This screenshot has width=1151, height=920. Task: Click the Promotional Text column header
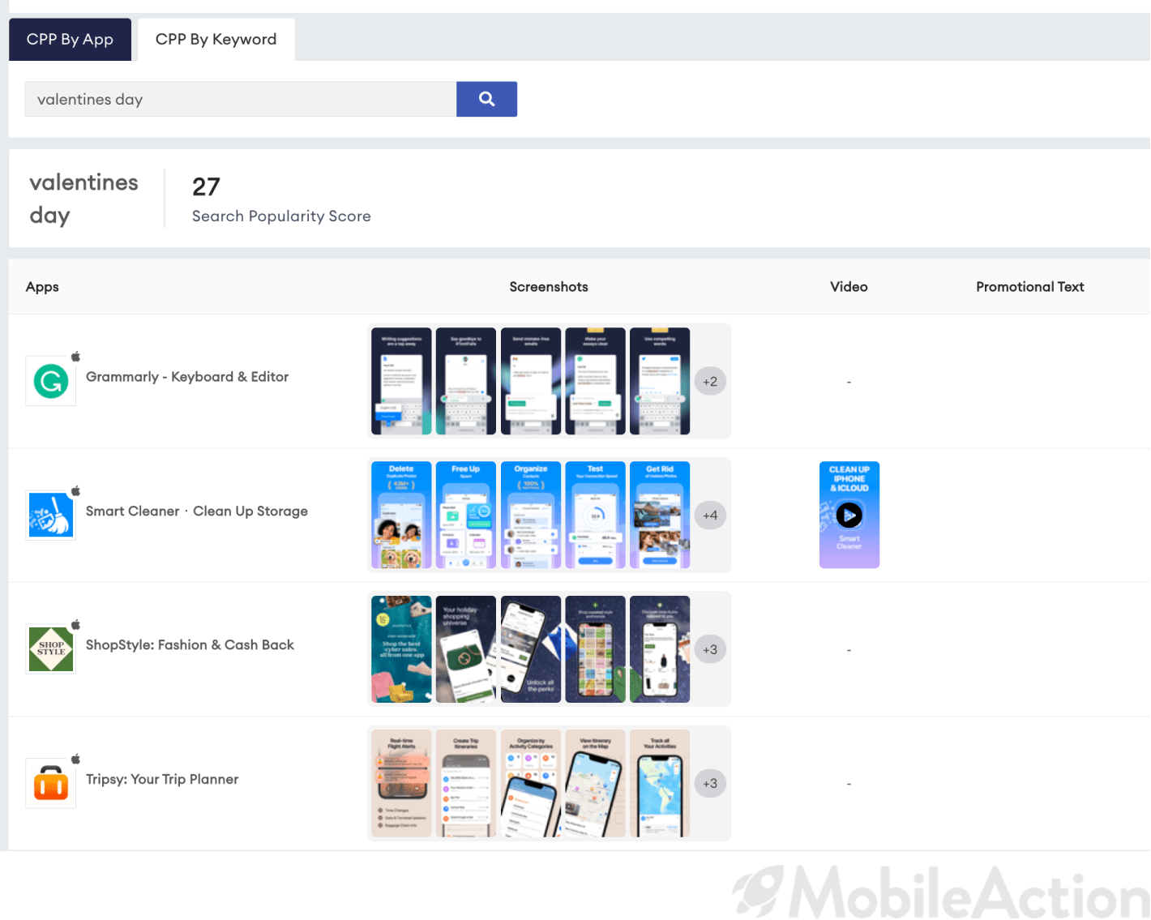[1030, 287]
